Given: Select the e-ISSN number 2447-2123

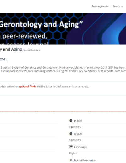Looking at the screenshot, I should point(75,140).
